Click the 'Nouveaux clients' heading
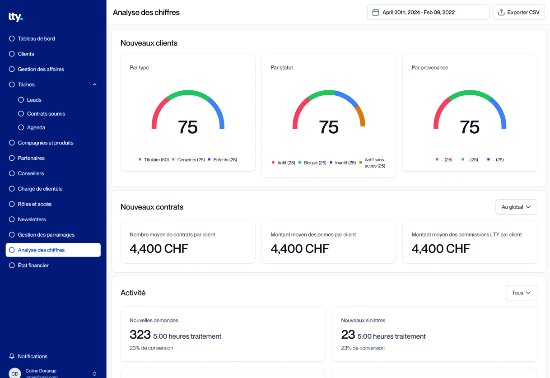This screenshot has height=378, width=550. pyautogui.click(x=149, y=43)
